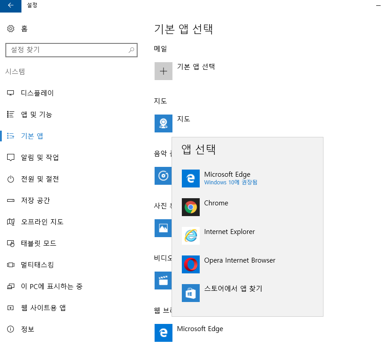382x353 pixels.
Task: Click the 앱 및 기능 list icon
Action: (x=10, y=115)
